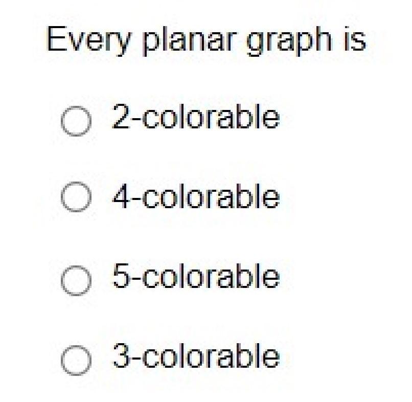Click the '4-colorable' answer label text
This screenshot has width=412, height=402.
196,196
